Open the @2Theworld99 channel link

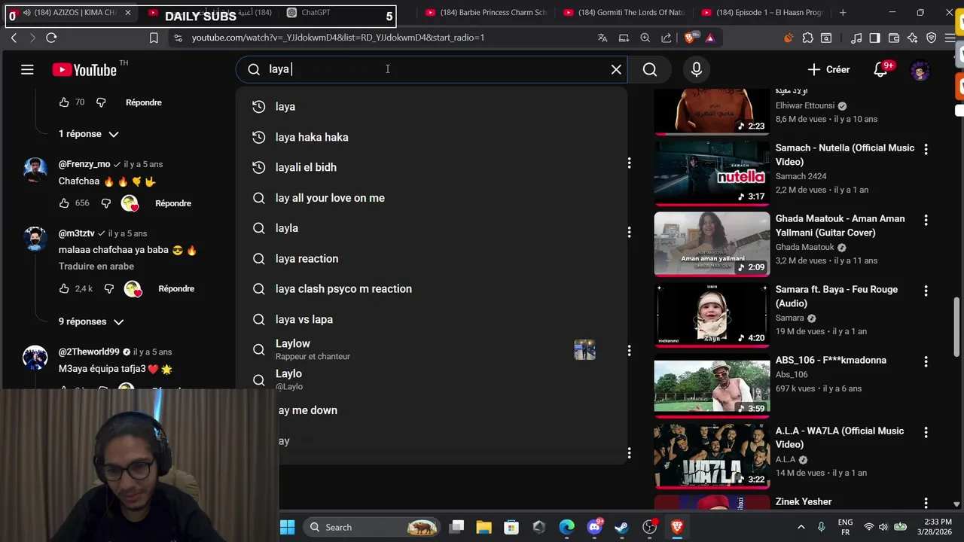click(89, 352)
